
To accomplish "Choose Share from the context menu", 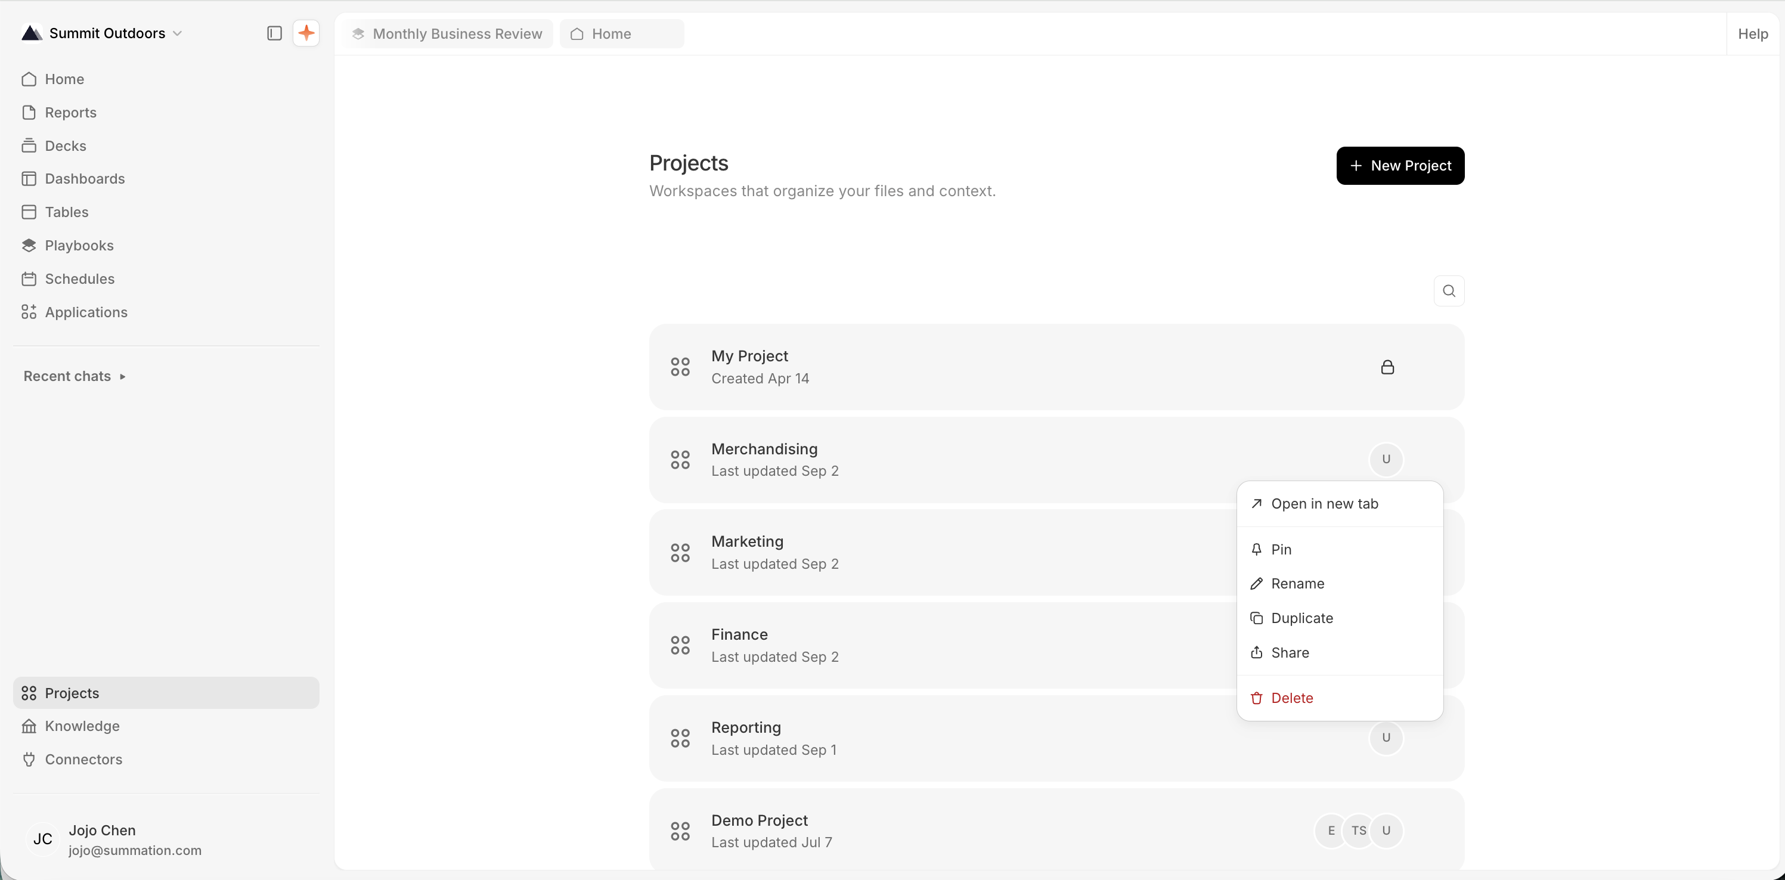I will [1340, 652].
